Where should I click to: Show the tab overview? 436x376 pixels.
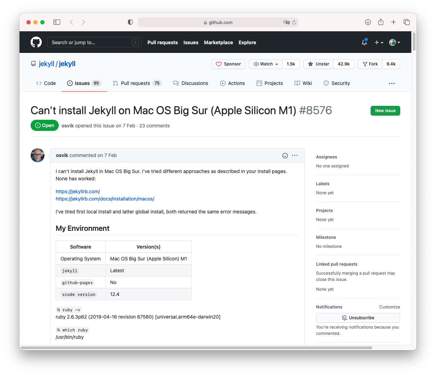[406, 22]
